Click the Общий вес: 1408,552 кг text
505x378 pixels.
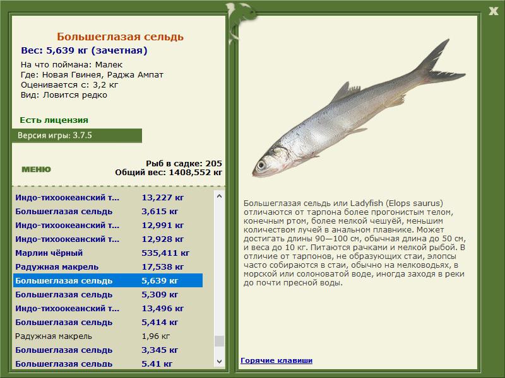point(169,172)
